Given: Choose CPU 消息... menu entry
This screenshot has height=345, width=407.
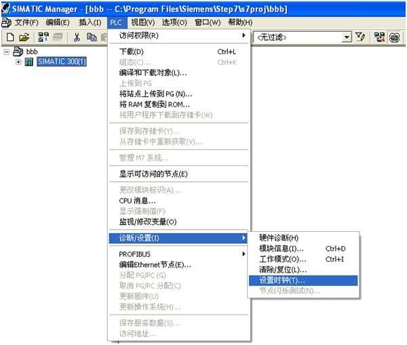Looking at the screenshot, I should coord(179,201).
